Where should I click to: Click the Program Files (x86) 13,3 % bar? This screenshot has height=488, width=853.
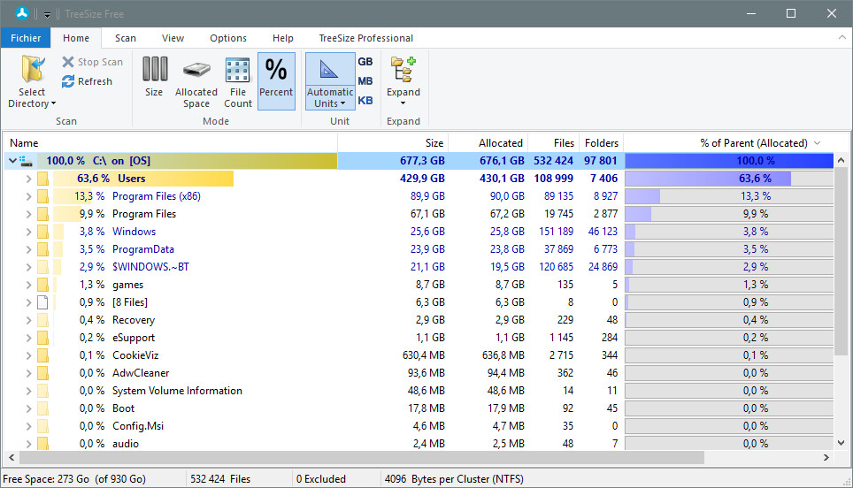click(729, 196)
